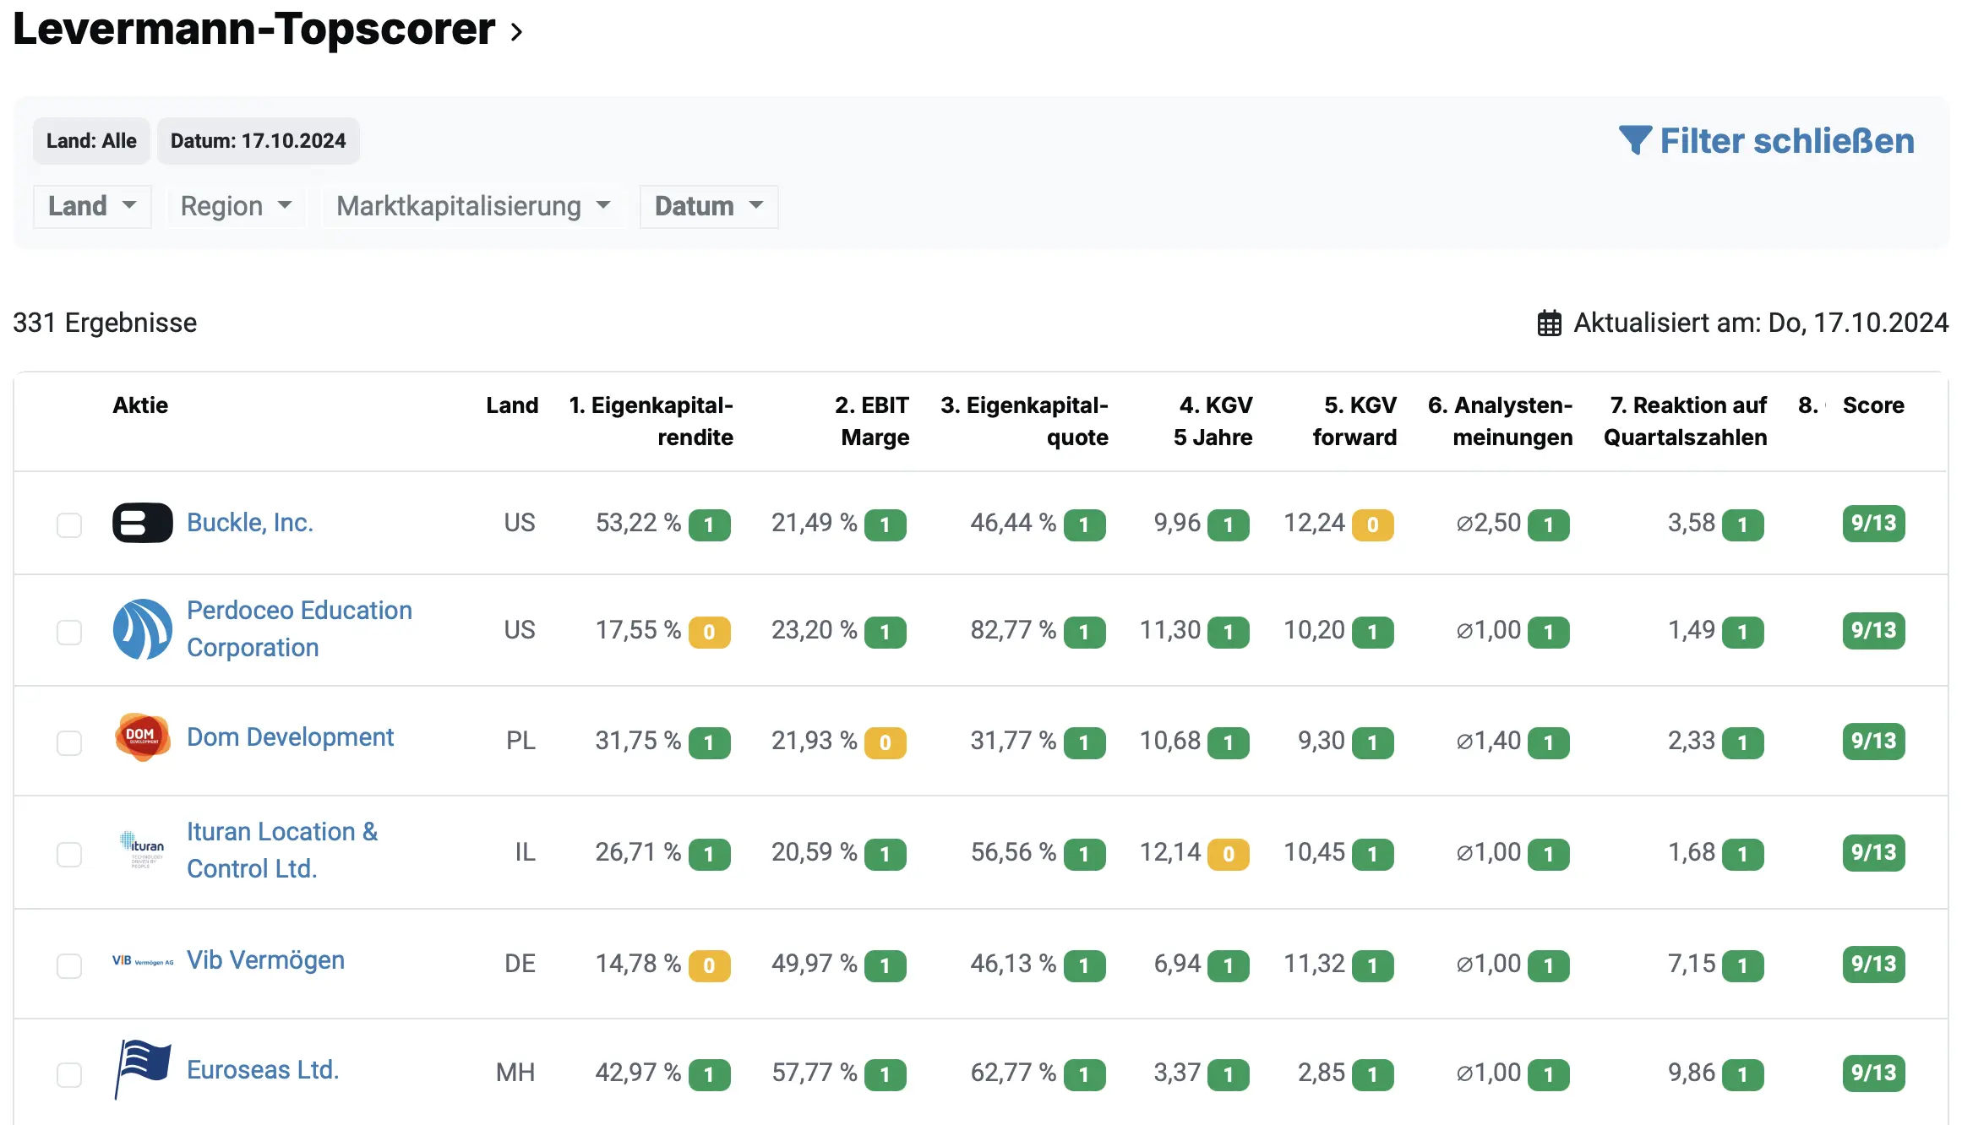1962x1125 pixels.
Task: Click Vib Vermögen's 9/13 score badge
Action: tap(1873, 964)
